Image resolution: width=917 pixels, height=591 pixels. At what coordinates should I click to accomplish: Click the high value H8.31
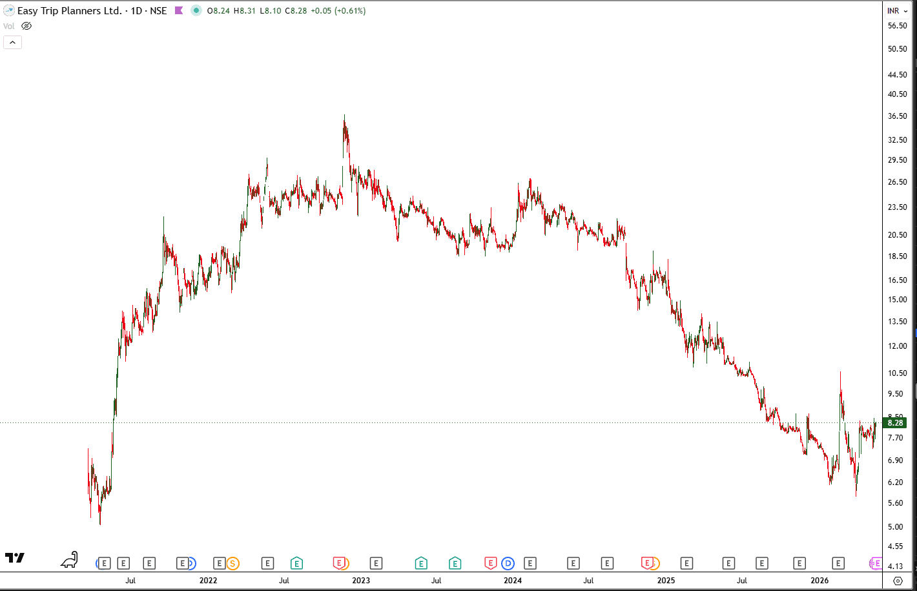245,11
